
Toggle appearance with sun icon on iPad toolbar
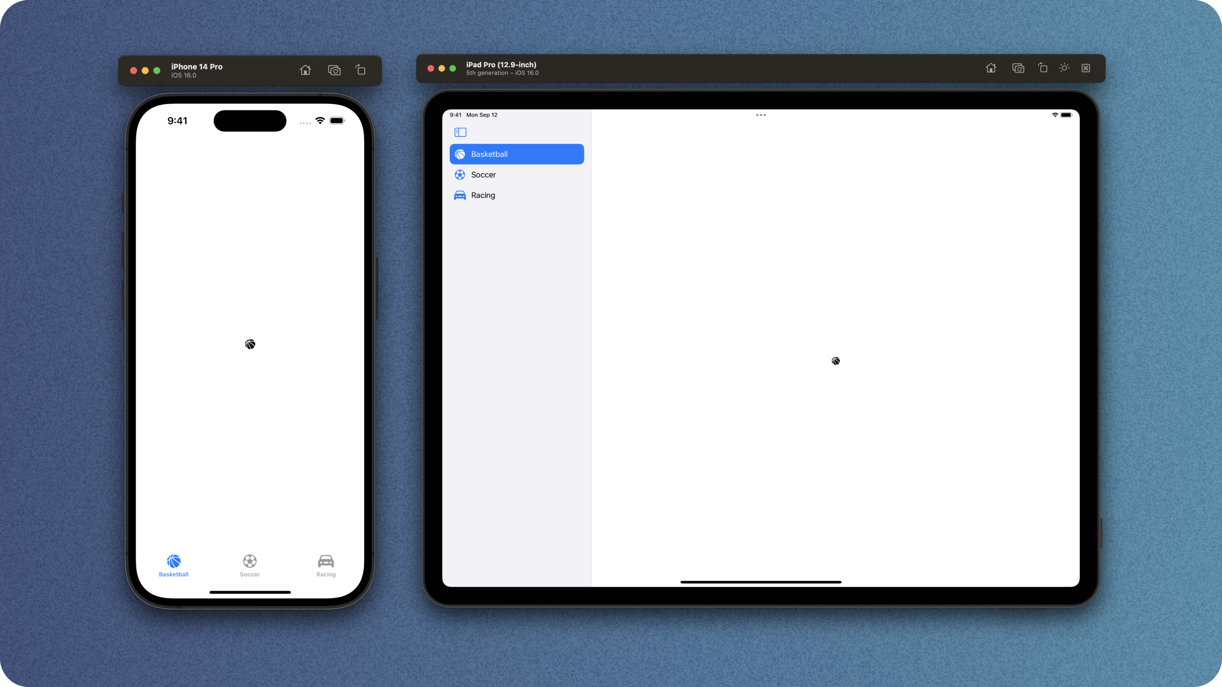coord(1064,68)
